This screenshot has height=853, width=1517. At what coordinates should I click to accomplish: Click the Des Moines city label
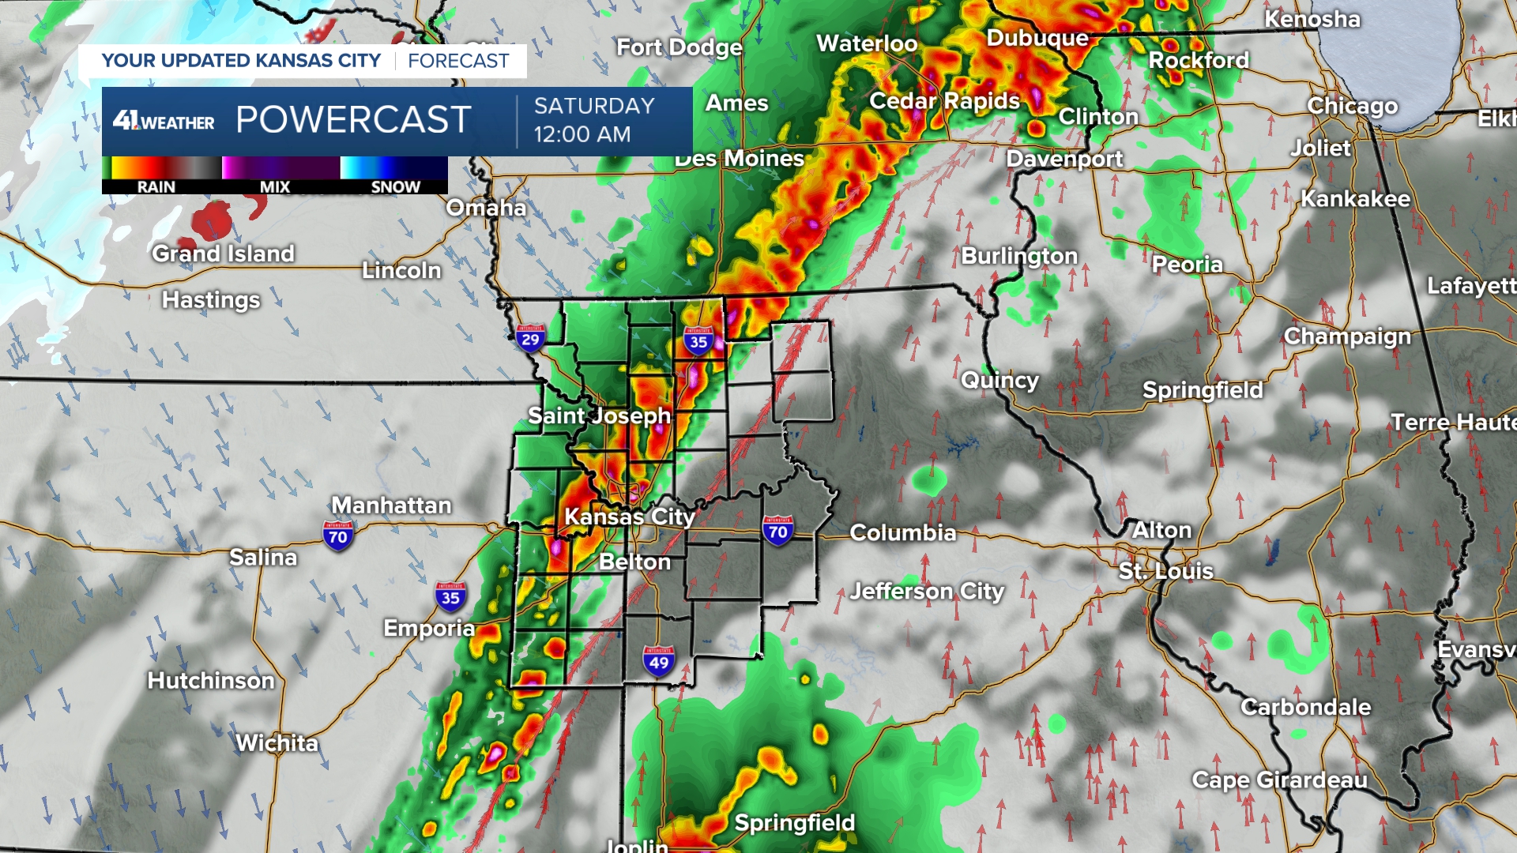pyautogui.click(x=739, y=158)
